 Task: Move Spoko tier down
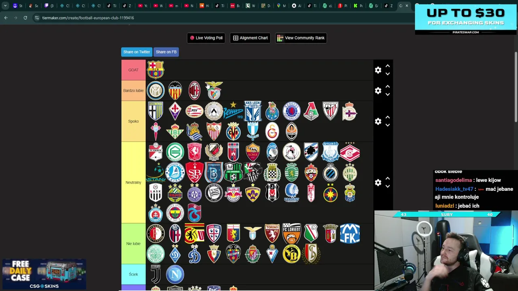(387, 125)
